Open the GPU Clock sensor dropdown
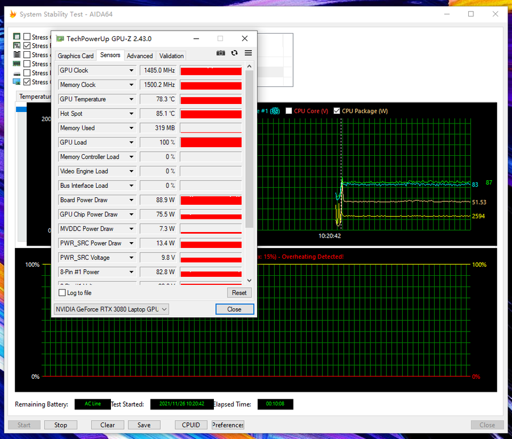The width and height of the screenshot is (512, 439). coord(131,71)
